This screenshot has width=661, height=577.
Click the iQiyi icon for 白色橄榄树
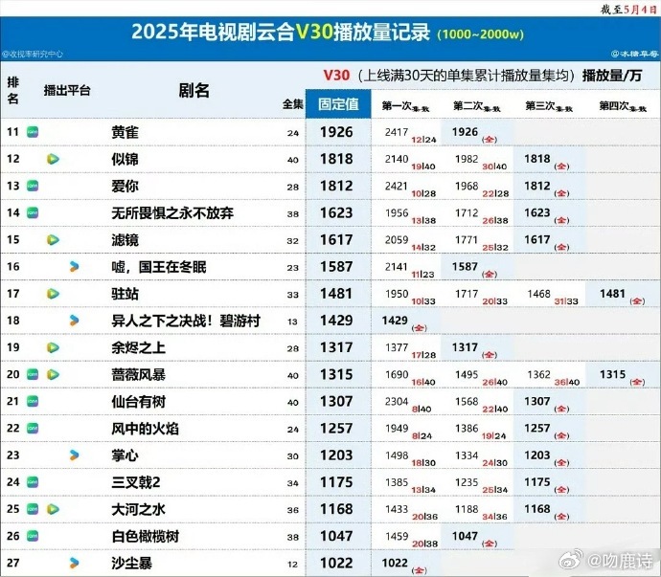click(33, 536)
